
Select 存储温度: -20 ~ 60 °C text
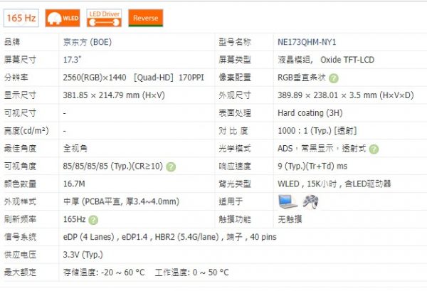click(x=104, y=273)
